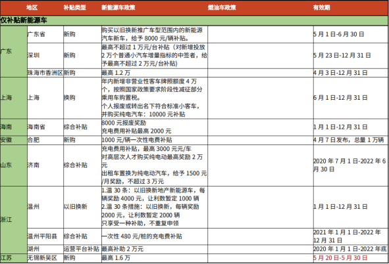389x264 pixels.
Task: Click validity 2021 年 1 月 1 日-2022 年 12 月 31 日
Action: tap(351, 236)
